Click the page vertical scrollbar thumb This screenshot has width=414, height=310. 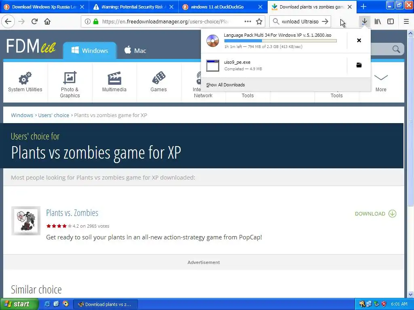(410, 121)
